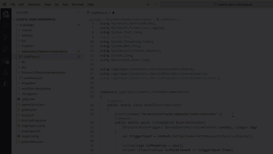Open LogicApps.csproj file
Viewport: 273px width, 154px height.
33,126
